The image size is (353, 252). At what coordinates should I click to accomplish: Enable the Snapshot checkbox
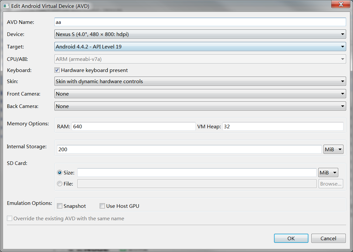pos(59,206)
